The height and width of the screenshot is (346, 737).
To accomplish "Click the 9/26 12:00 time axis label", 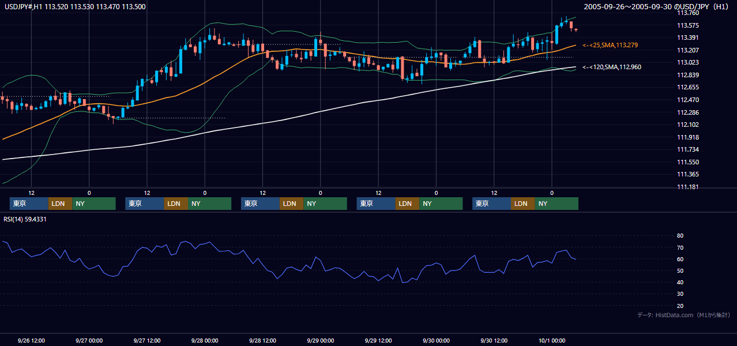I will pyautogui.click(x=31, y=340).
